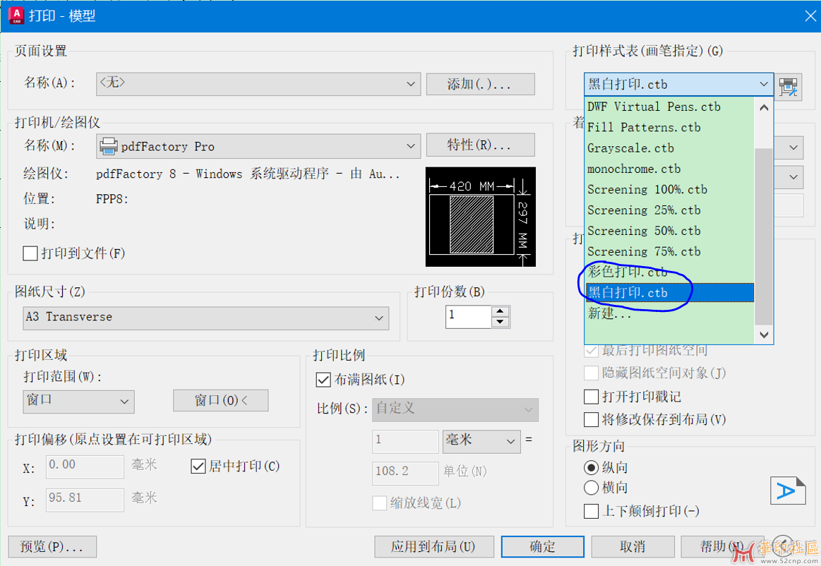This screenshot has height=566, width=821.
Task: Click the 取消 button
Action: pos(633,547)
